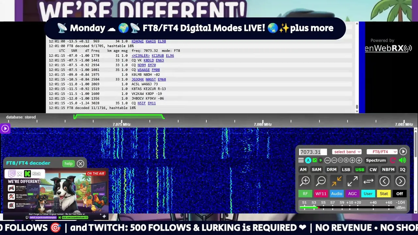
Task: Toggle the Spectrum display button
Action: [376, 160]
